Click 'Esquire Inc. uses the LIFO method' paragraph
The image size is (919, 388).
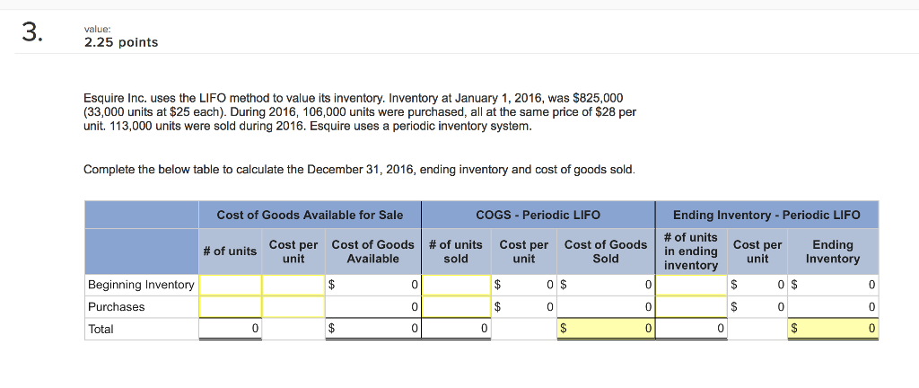(360, 111)
